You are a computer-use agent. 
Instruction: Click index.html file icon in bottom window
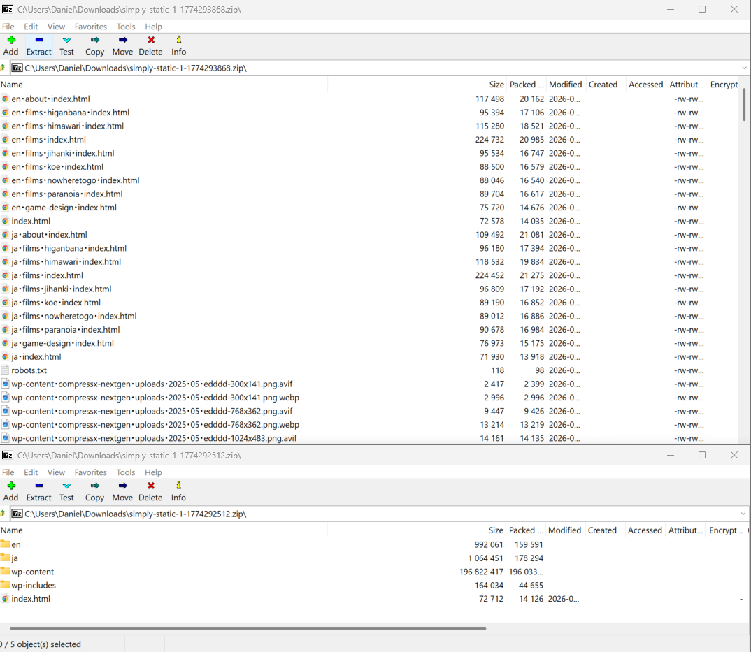coord(6,599)
